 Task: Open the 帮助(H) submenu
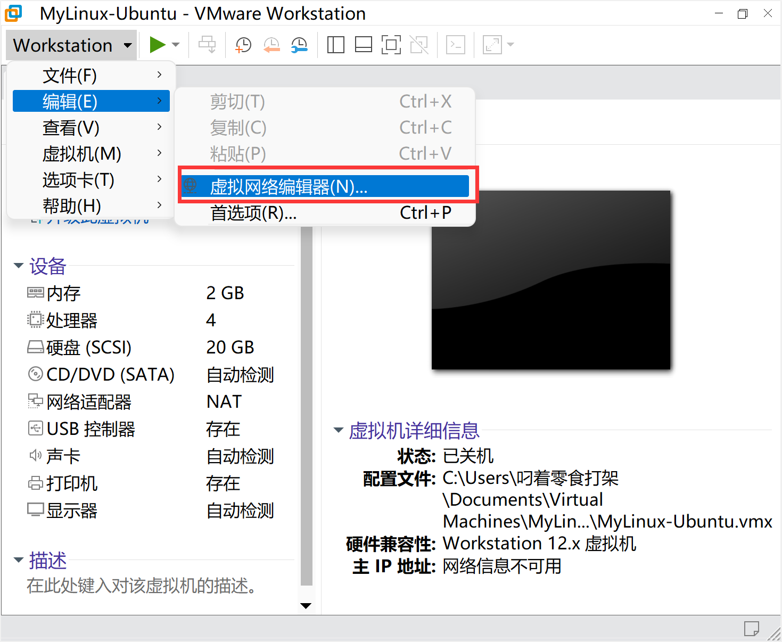click(x=91, y=205)
